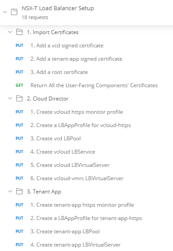Open Add a root certificate request
173x251 pixels.
pyautogui.click(x=59, y=72)
